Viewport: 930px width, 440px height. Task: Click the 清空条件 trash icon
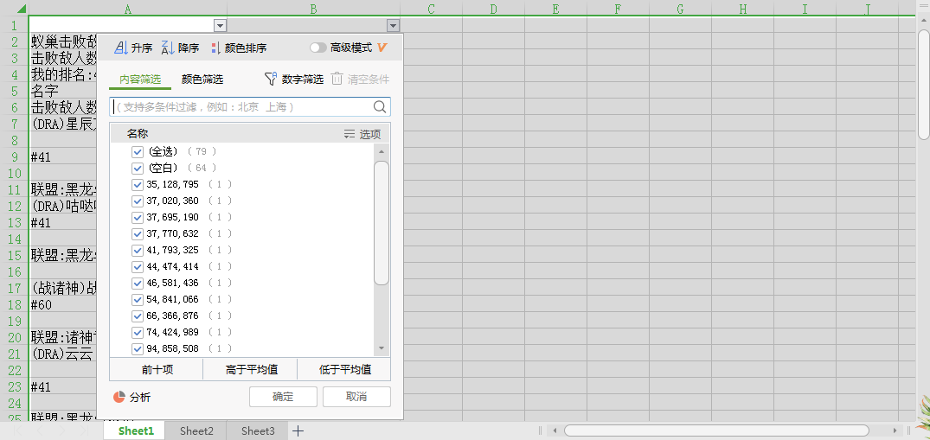pos(337,79)
